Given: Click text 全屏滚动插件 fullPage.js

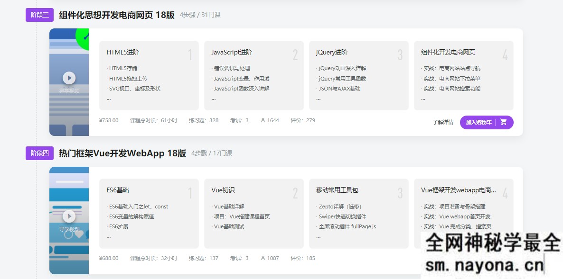Looking at the screenshot, I should [x=347, y=227].
